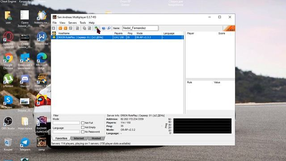
Task: Click the Name input field with Nedol_Fernandez
Action: point(140,28)
